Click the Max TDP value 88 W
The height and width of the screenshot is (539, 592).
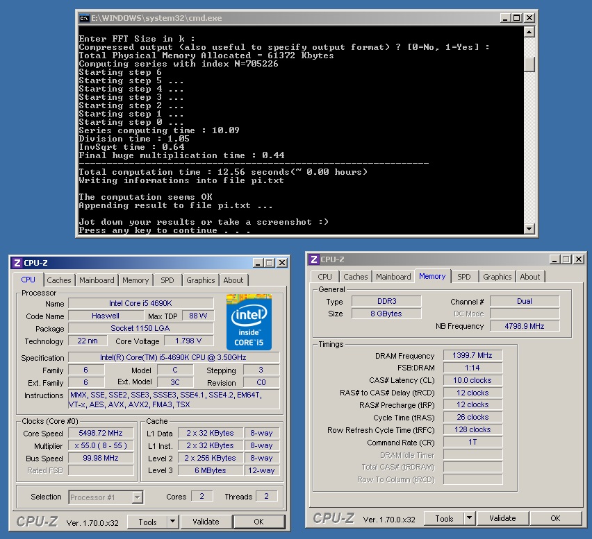point(198,316)
